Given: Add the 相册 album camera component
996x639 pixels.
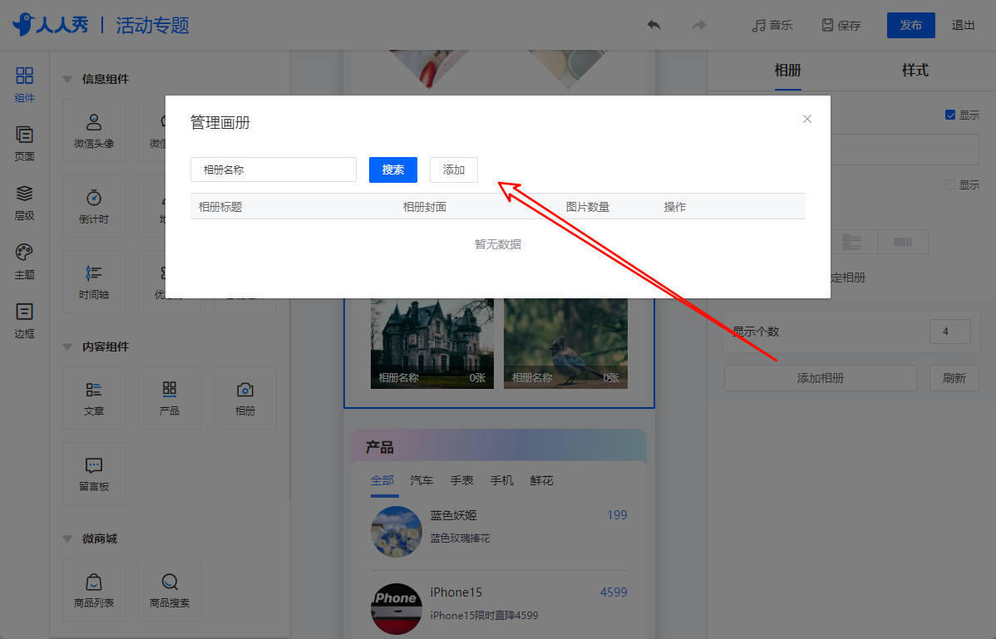Looking at the screenshot, I should 245,398.
